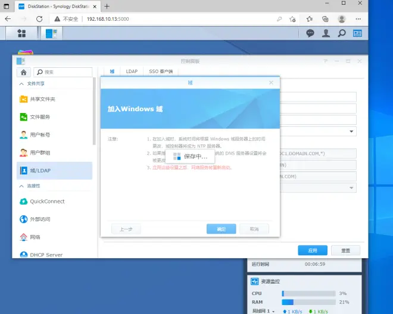Open DSM user account options icon
Screen dimensions: 393x314
326,33
